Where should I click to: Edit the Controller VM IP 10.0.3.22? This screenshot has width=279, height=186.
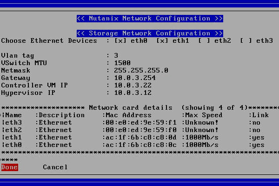pyautogui.click(x=133, y=85)
